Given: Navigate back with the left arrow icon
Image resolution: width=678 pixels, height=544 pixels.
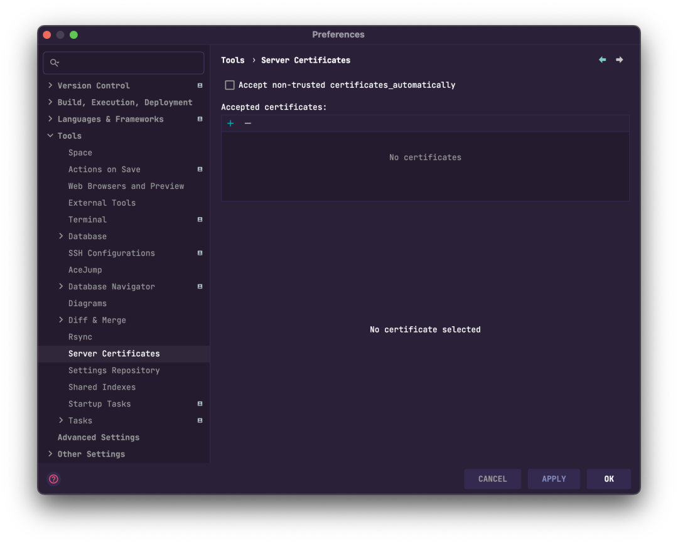Looking at the screenshot, I should pos(602,60).
